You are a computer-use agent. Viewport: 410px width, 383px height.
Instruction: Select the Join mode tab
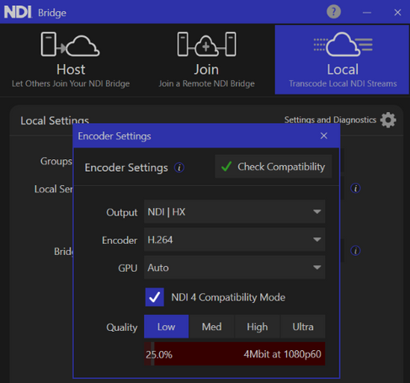pyautogui.click(x=206, y=60)
